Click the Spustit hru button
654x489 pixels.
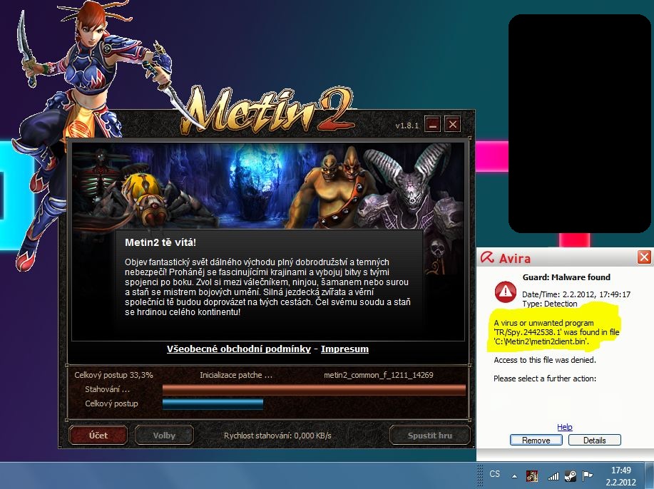(429, 436)
